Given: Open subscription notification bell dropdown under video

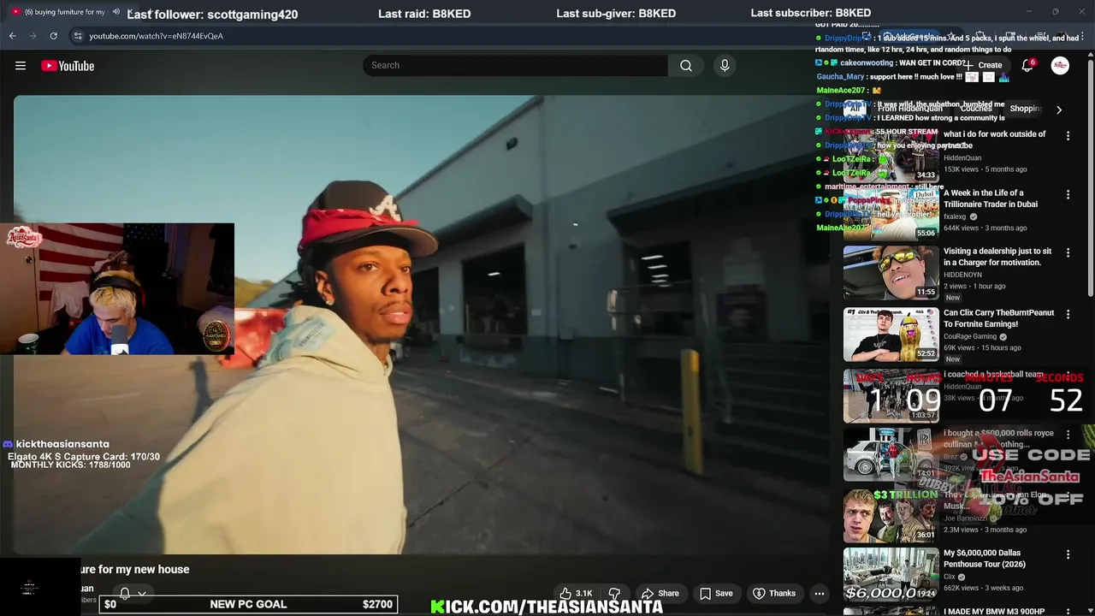Looking at the screenshot, I should click(133, 593).
